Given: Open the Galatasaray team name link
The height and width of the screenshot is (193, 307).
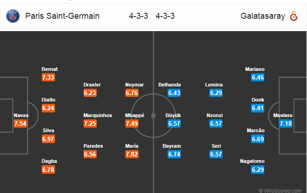Looking at the screenshot, I should point(262,16).
